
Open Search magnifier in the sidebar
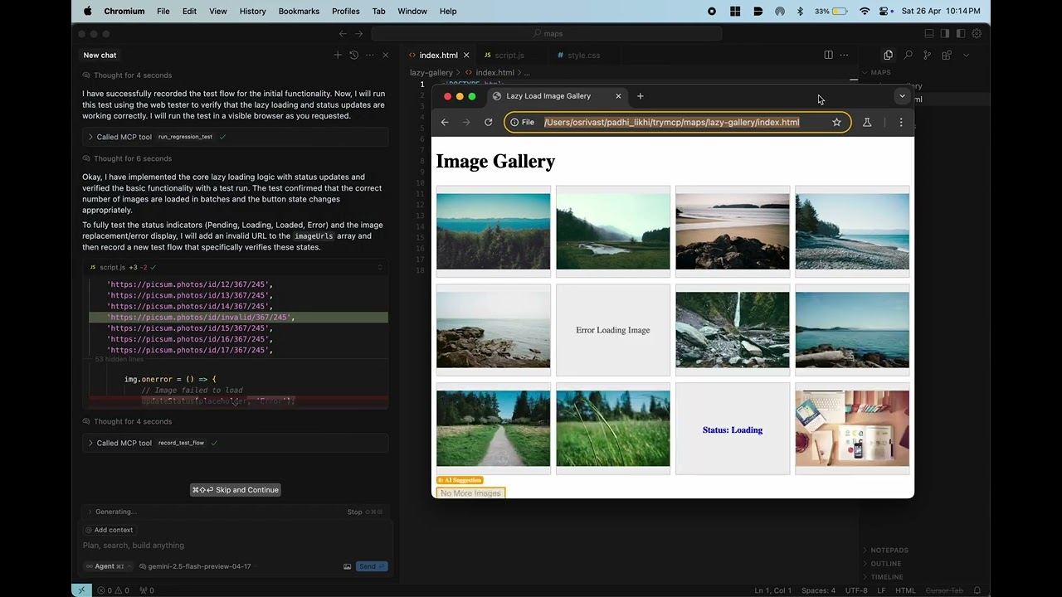(908, 56)
